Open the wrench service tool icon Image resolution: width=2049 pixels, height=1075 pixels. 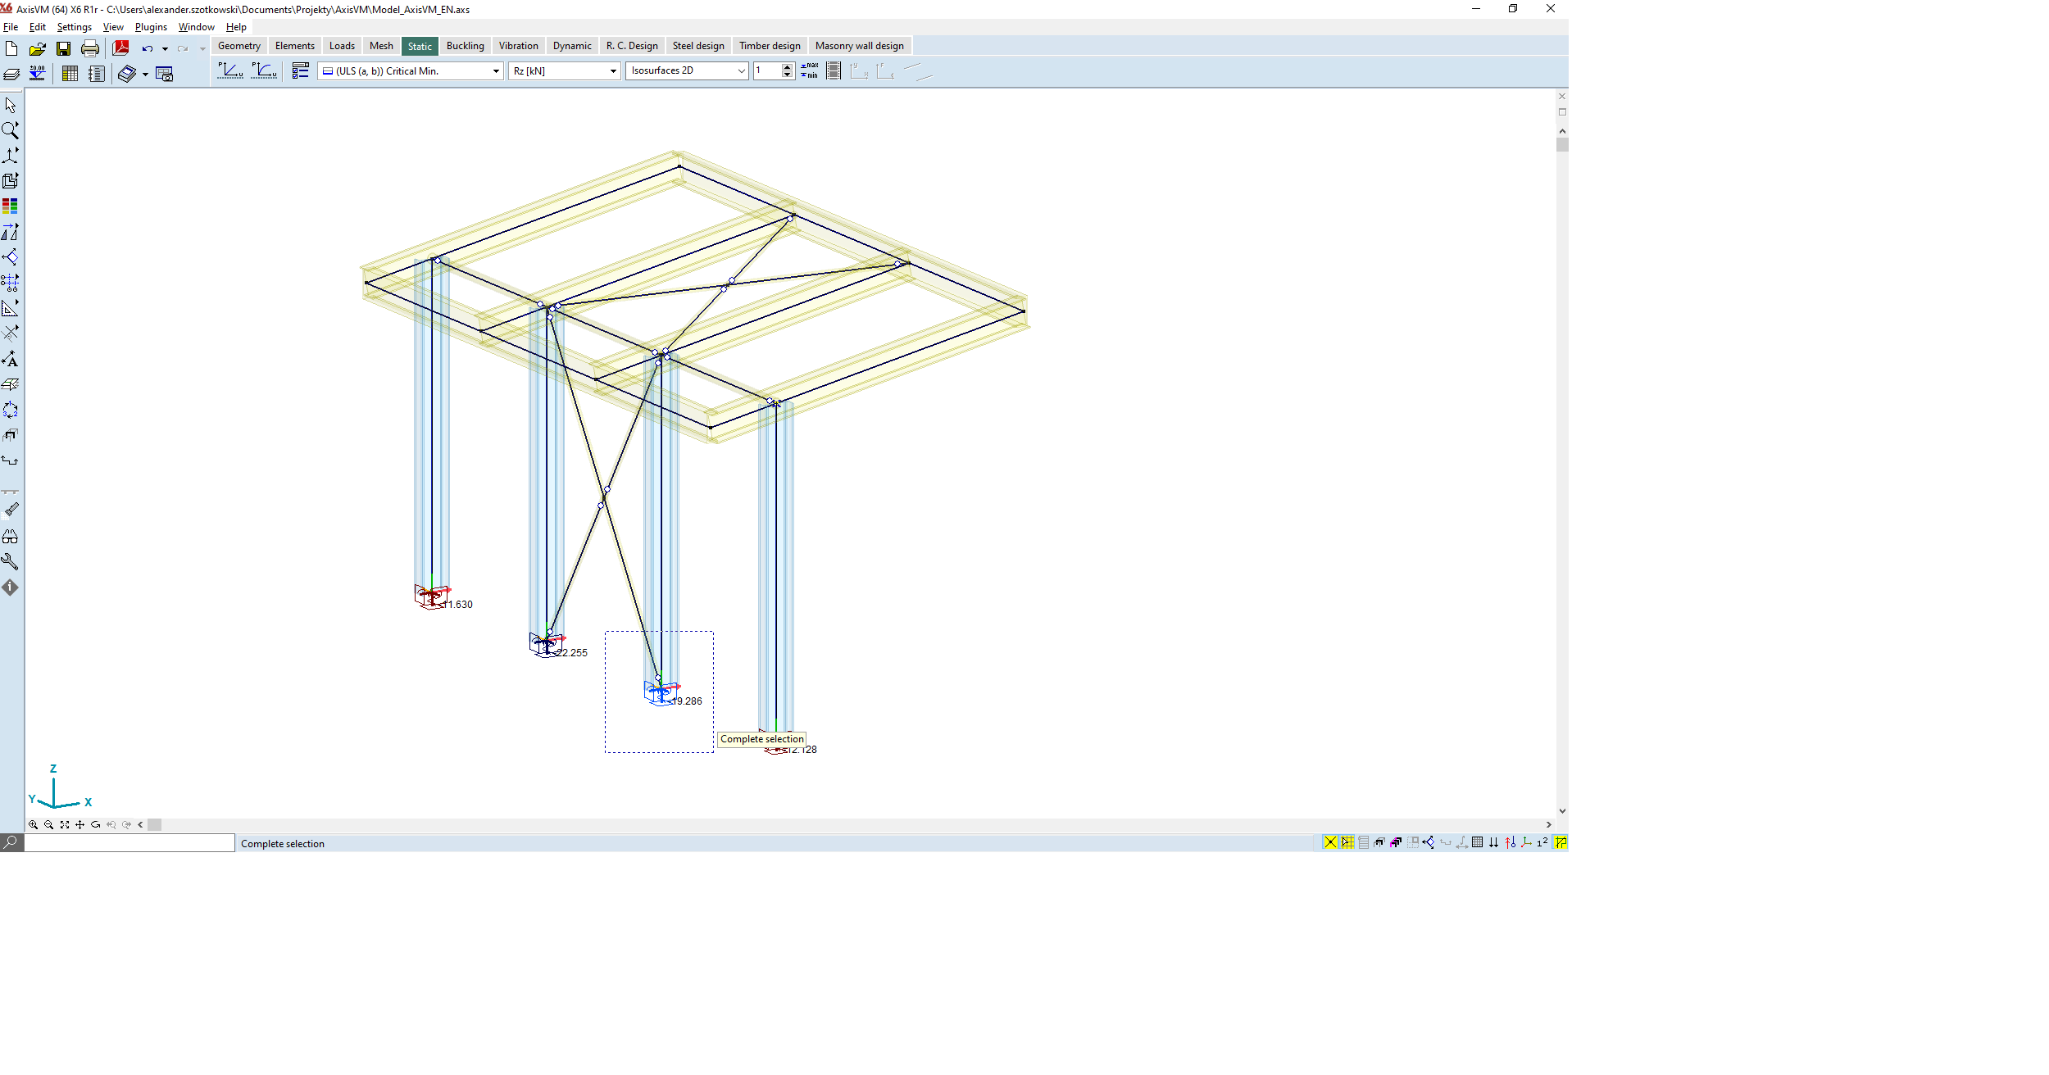(11, 562)
